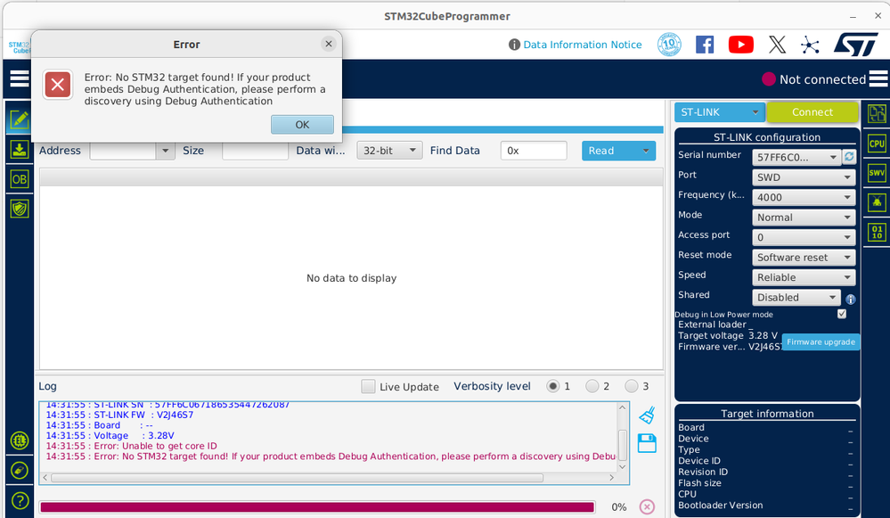Open the help question mark icon
This screenshot has width=890, height=518.
pyautogui.click(x=20, y=500)
